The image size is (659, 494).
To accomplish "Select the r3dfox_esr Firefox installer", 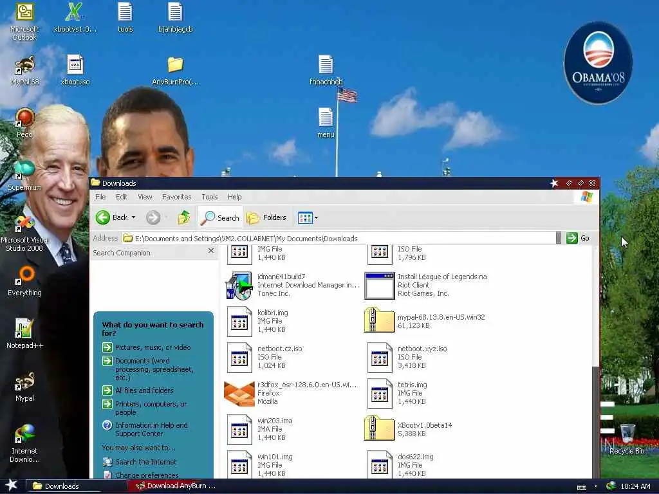I will [x=290, y=393].
